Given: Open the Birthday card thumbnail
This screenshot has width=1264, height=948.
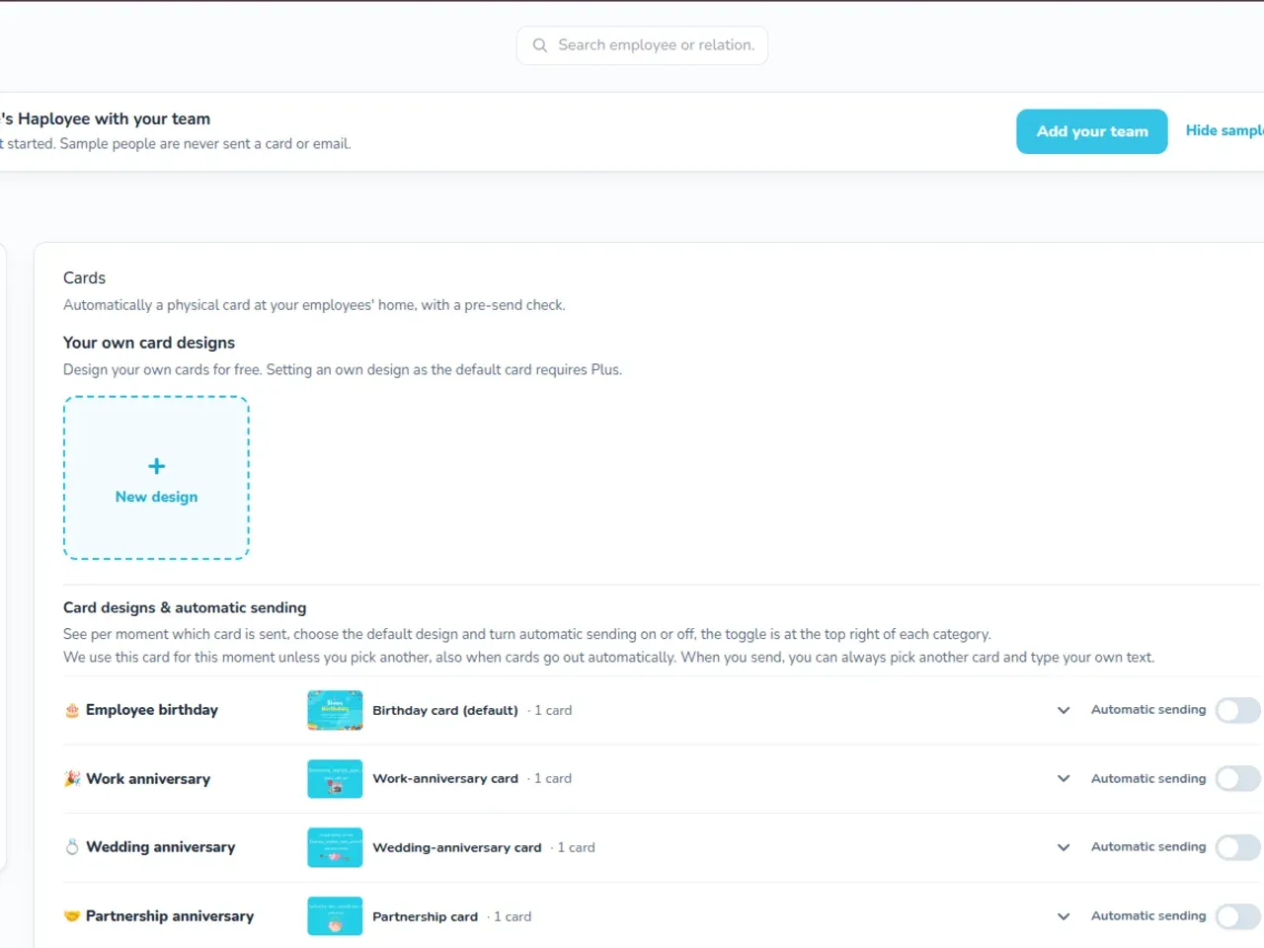Looking at the screenshot, I should click(x=335, y=710).
